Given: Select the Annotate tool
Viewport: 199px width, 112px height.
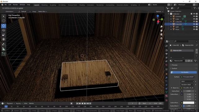Looking at the screenshot, I should (3, 44).
